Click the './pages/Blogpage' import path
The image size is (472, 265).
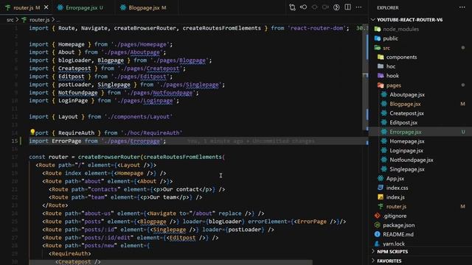[x=179, y=60]
